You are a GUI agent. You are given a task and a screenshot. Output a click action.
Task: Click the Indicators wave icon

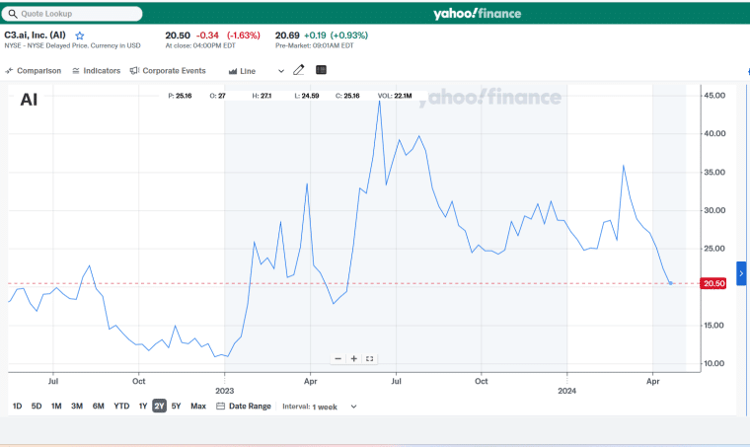coord(76,71)
